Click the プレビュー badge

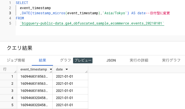pyautogui.click(x=83, y=60)
